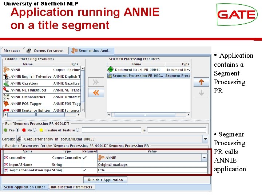
Task: Click the controller parameter help icon
Action: click(x=6, y=158)
